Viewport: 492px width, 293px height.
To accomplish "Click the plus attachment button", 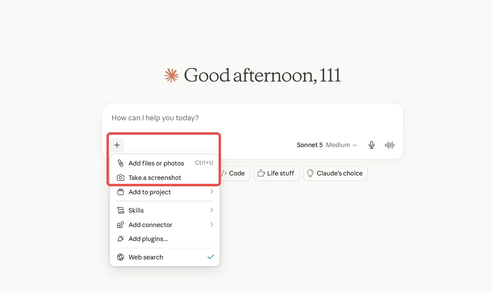I will 117,145.
